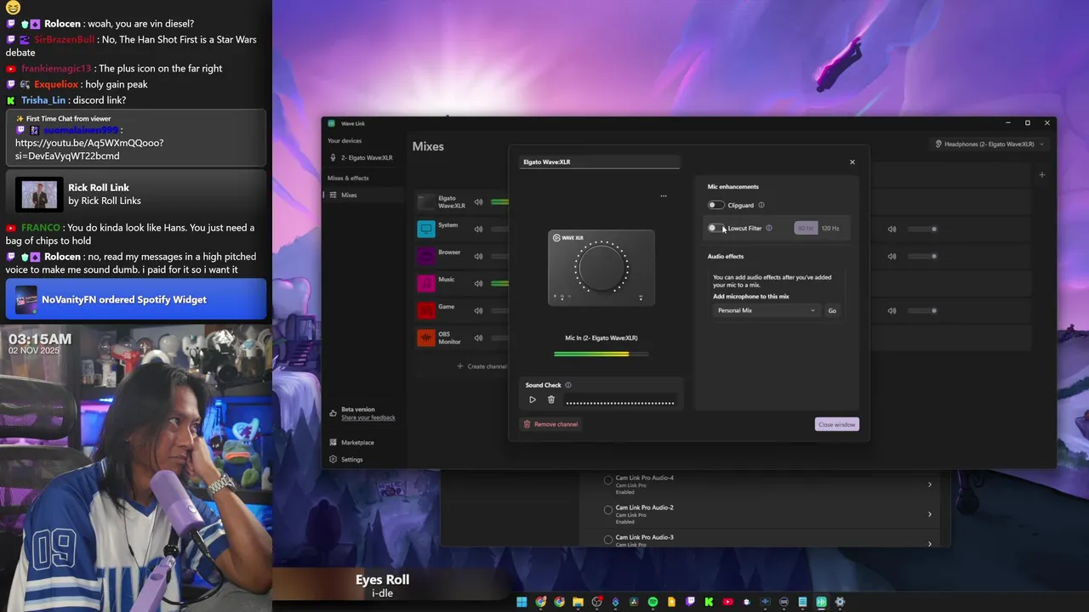The width and height of the screenshot is (1089, 612).
Task: Click the Wave XLR device knob image
Action: pos(602,268)
